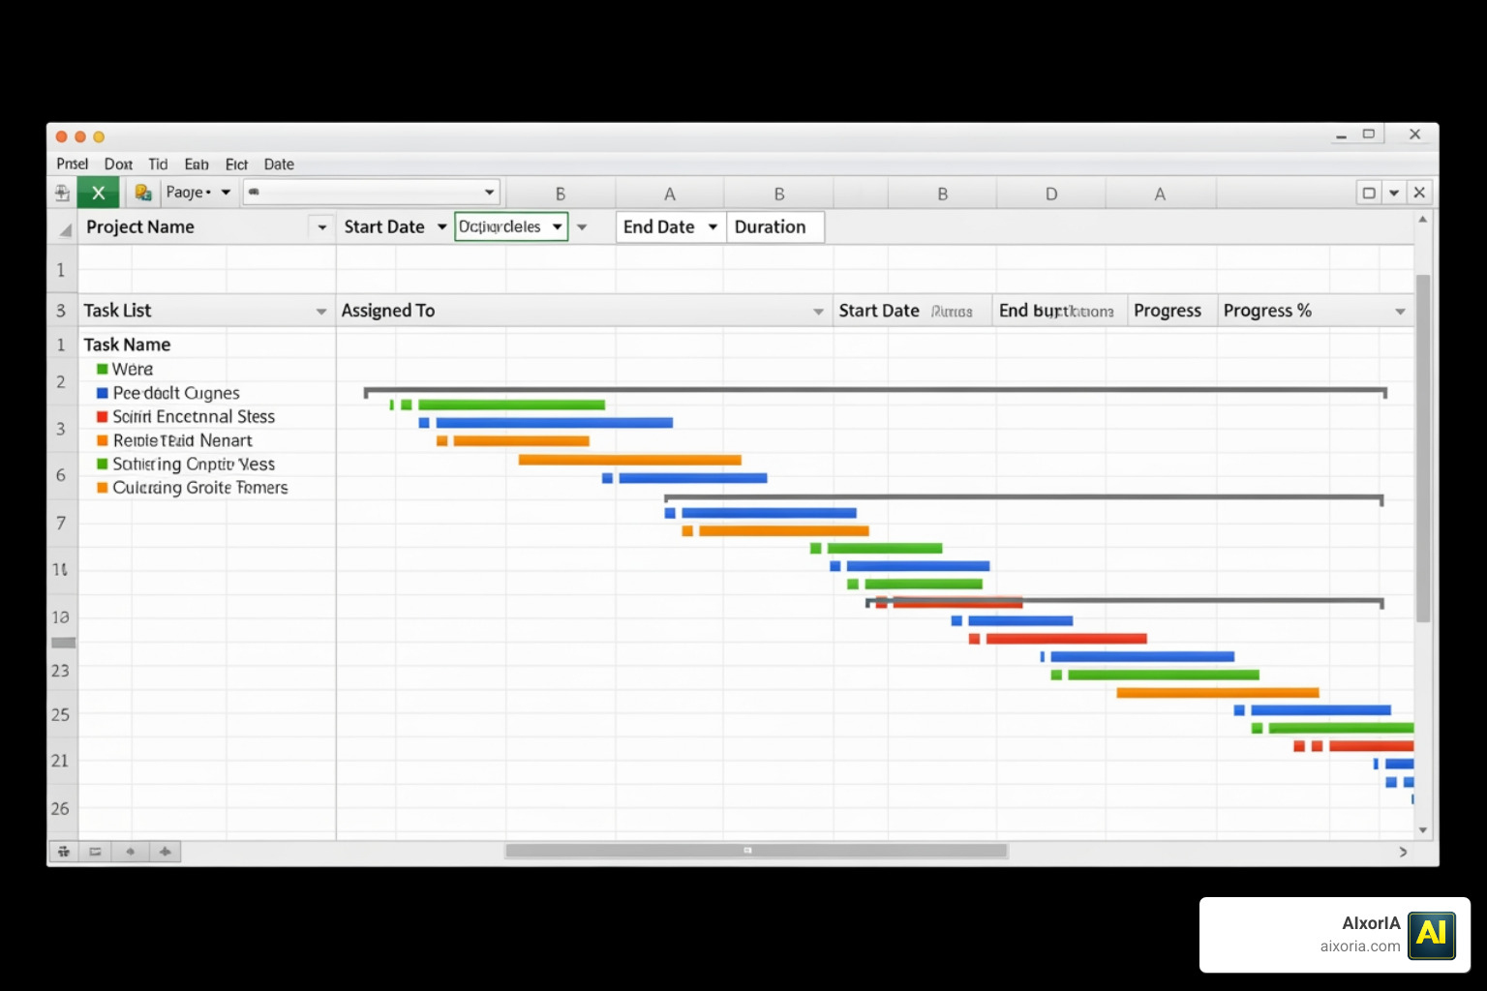
Task: Click the small arrow beside the header bar's restore icon
Action: (x=1394, y=193)
